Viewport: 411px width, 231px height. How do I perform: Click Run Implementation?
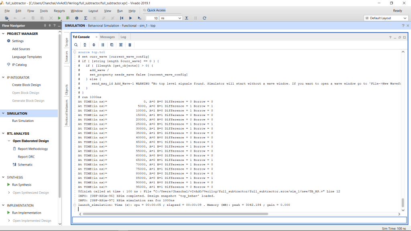pos(26,213)
